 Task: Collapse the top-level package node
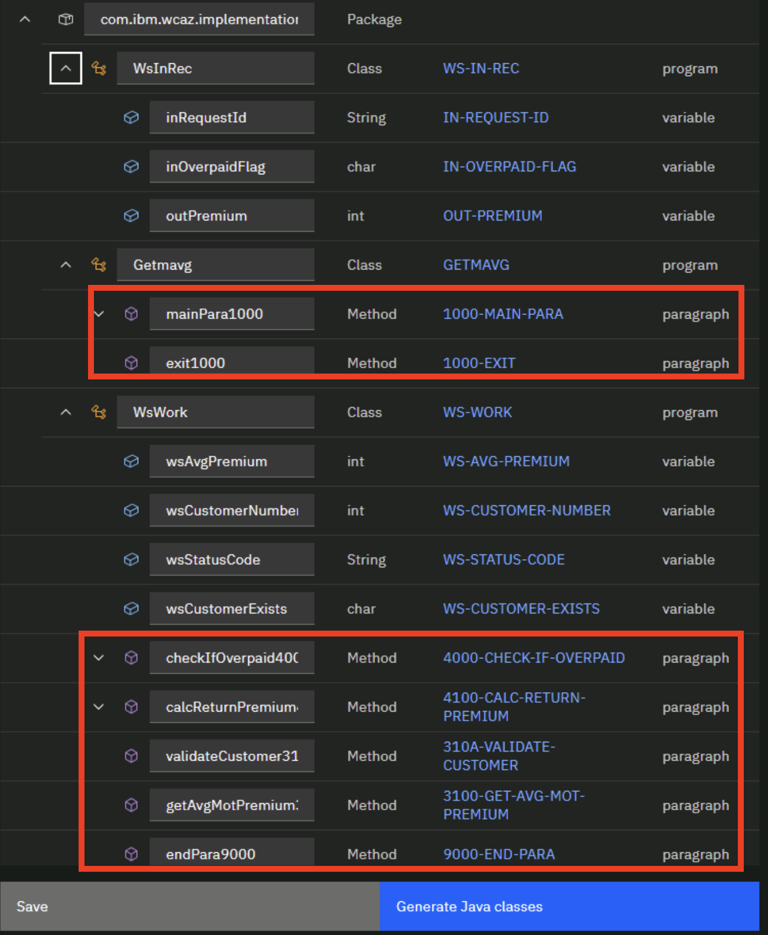coord(25,20)
